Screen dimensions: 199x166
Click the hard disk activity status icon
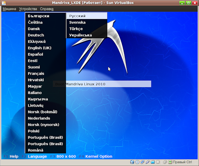click(x=132, y=162)
